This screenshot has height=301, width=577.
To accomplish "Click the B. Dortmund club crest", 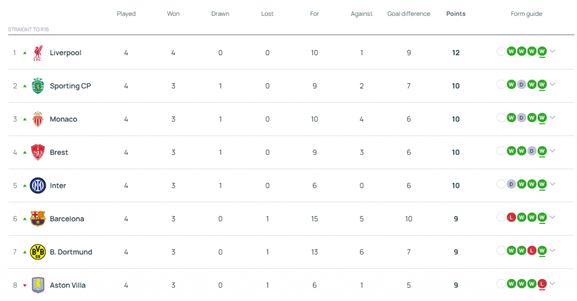I will (x=38, y=252).
